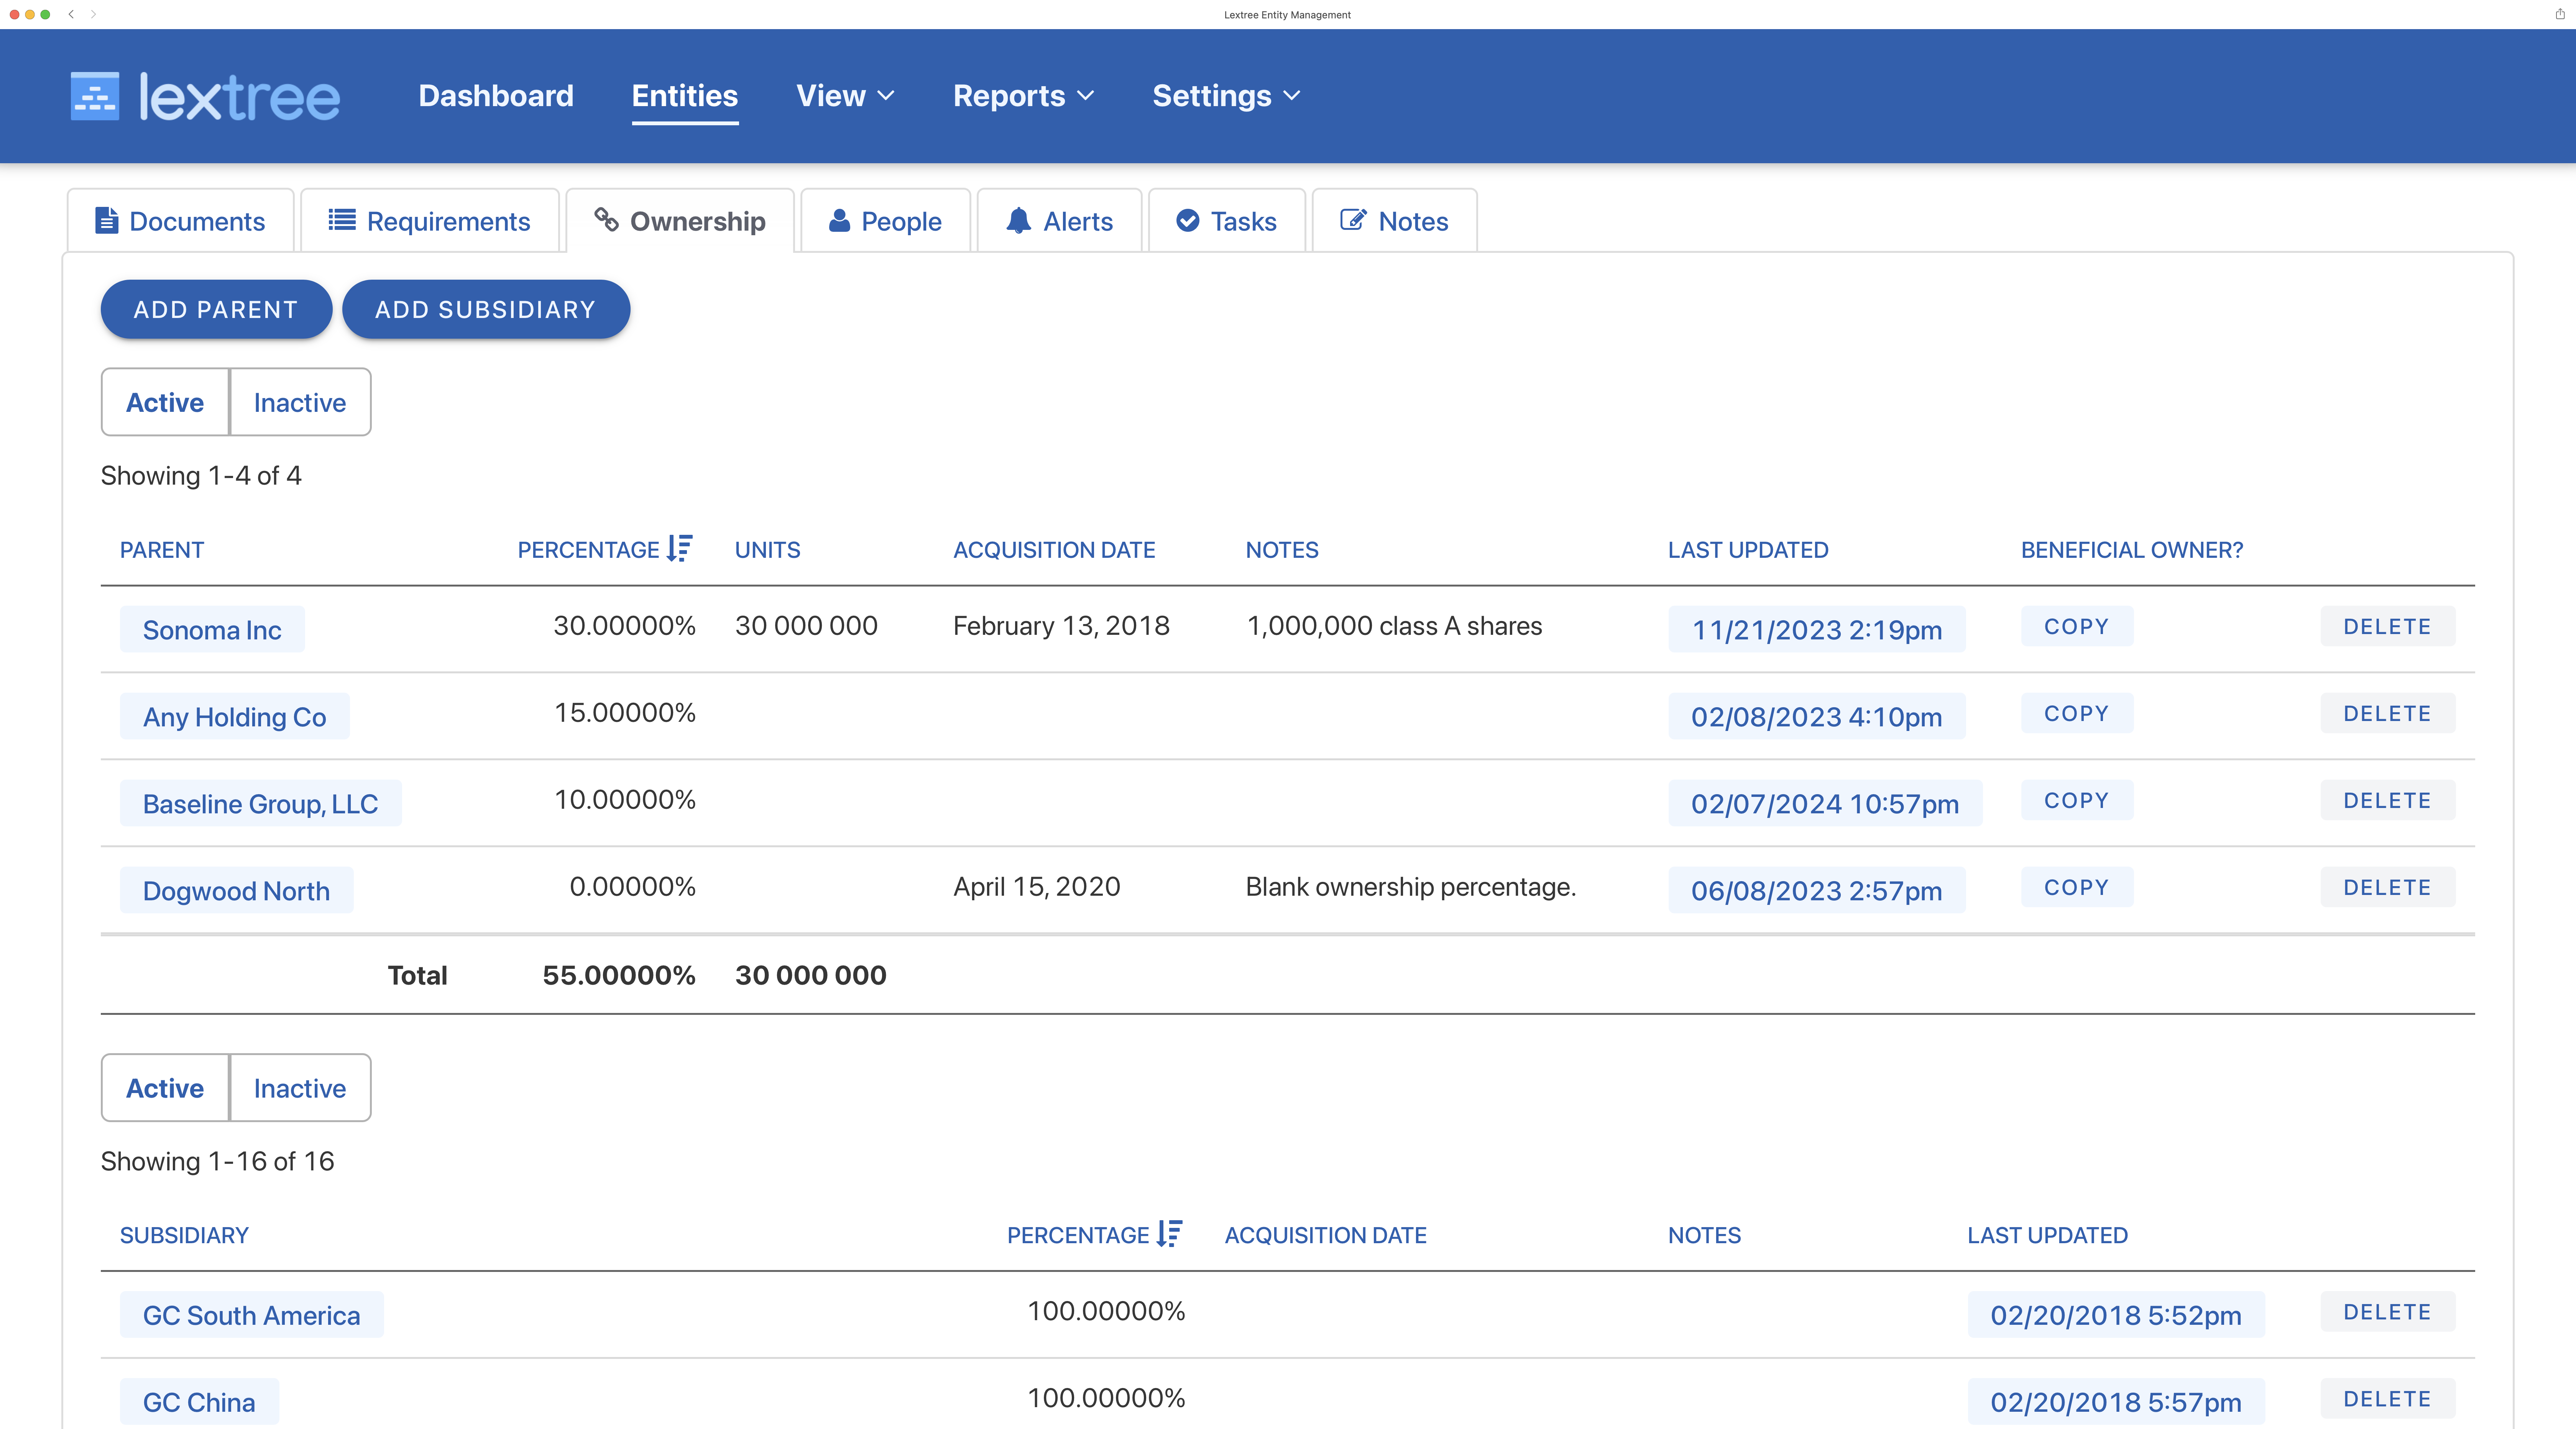
Task: Click the Alerts tab bell icon
Action: [x=1018, y=221]
